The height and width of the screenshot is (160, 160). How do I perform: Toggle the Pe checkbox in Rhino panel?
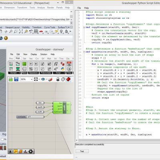2,139
